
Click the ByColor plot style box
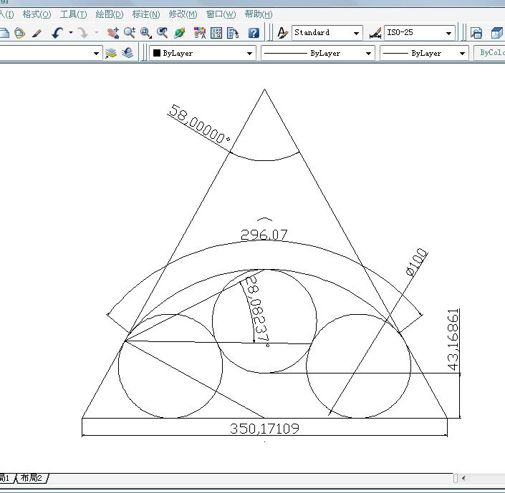click(x=490, y=53)
